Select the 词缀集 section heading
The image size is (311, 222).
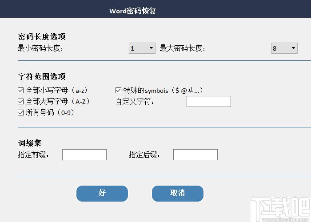[30, 143]
